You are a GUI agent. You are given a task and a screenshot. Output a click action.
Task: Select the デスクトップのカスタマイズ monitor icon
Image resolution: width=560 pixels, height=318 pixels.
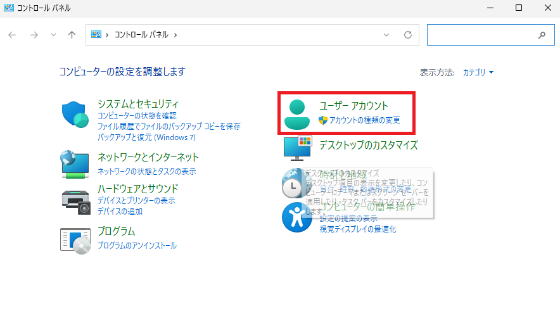pos(297,147)
